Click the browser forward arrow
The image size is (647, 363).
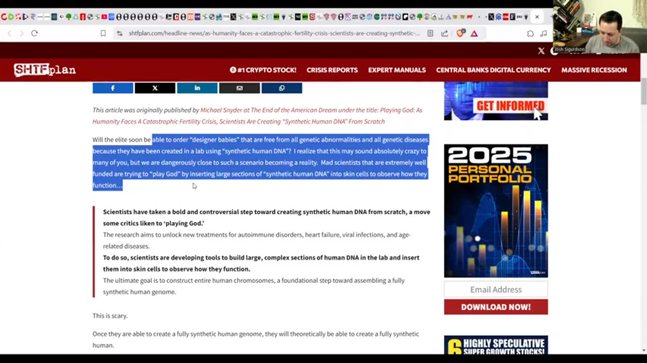(22, 33)
